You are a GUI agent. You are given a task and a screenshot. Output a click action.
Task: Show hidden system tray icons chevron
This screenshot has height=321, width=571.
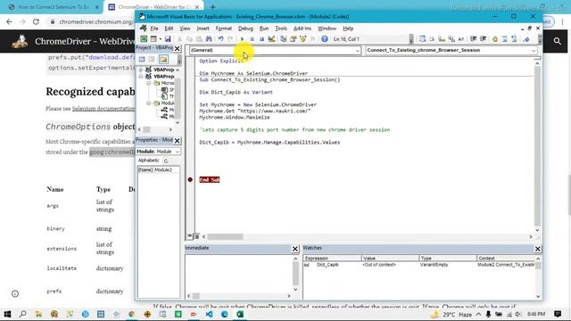click(478, 314)
